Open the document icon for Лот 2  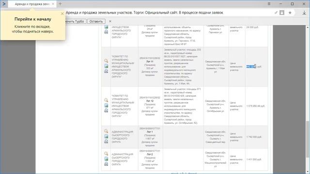(x=106, y=159)
